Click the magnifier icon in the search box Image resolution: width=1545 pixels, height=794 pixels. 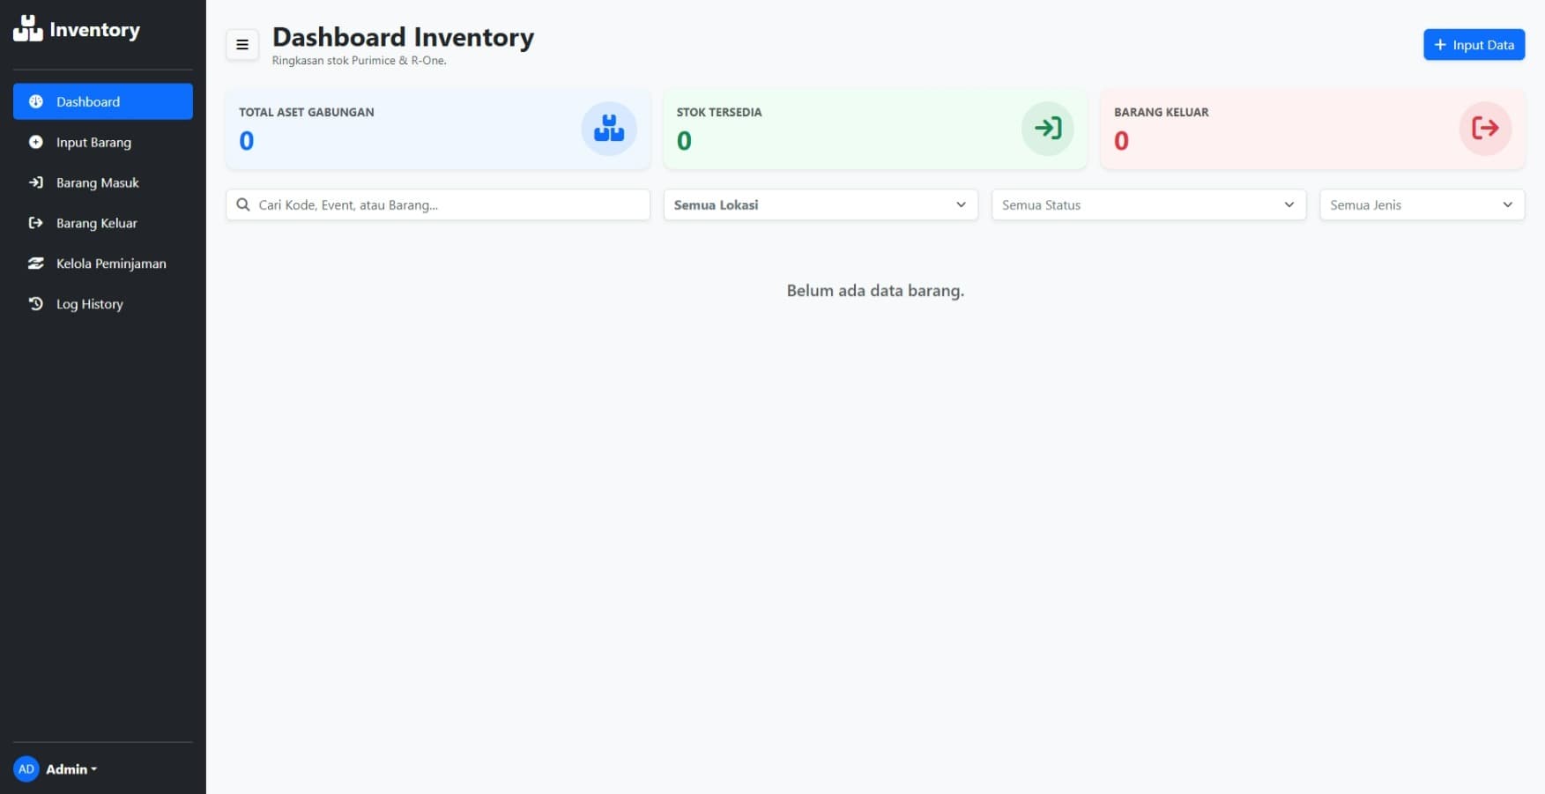(243, 204)
